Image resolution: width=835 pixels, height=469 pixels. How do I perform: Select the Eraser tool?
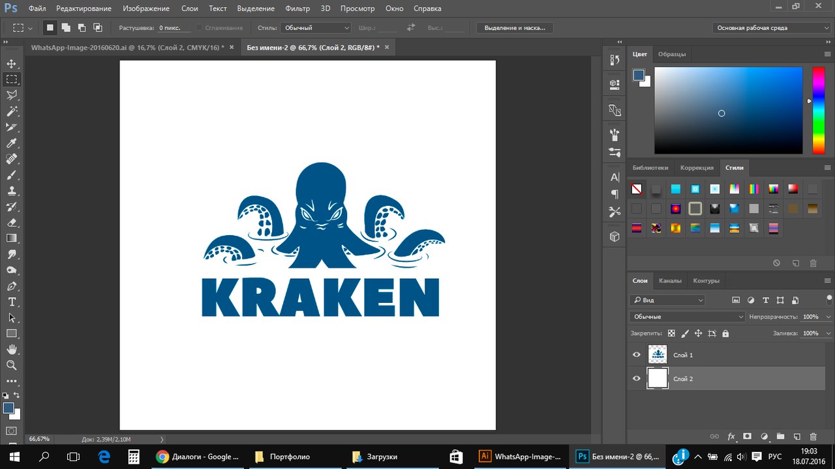point(12,223)
